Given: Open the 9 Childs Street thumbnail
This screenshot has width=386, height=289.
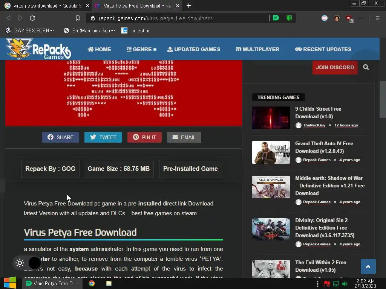Looking at the screenshot, I should click(x=271, y=118).
